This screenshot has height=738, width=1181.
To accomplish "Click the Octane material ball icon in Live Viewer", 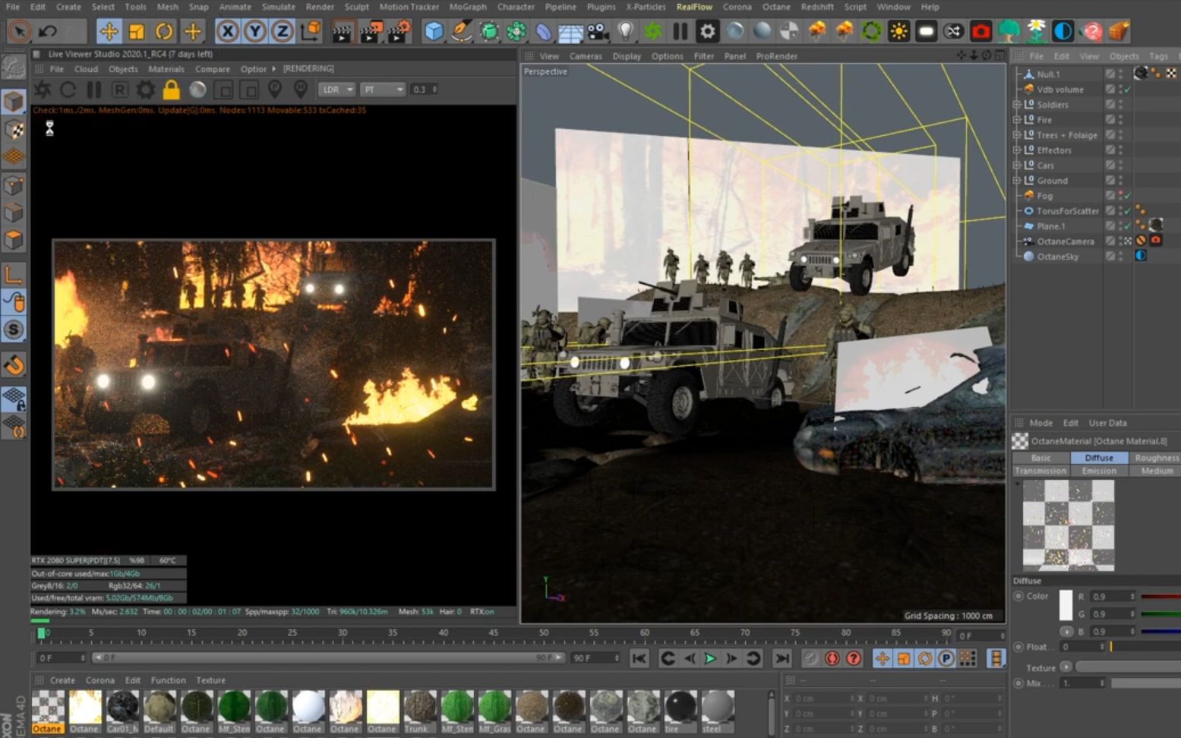I will click(x=197, y=89).
